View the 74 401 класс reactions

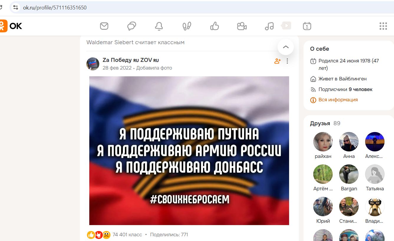click(127, 235)
